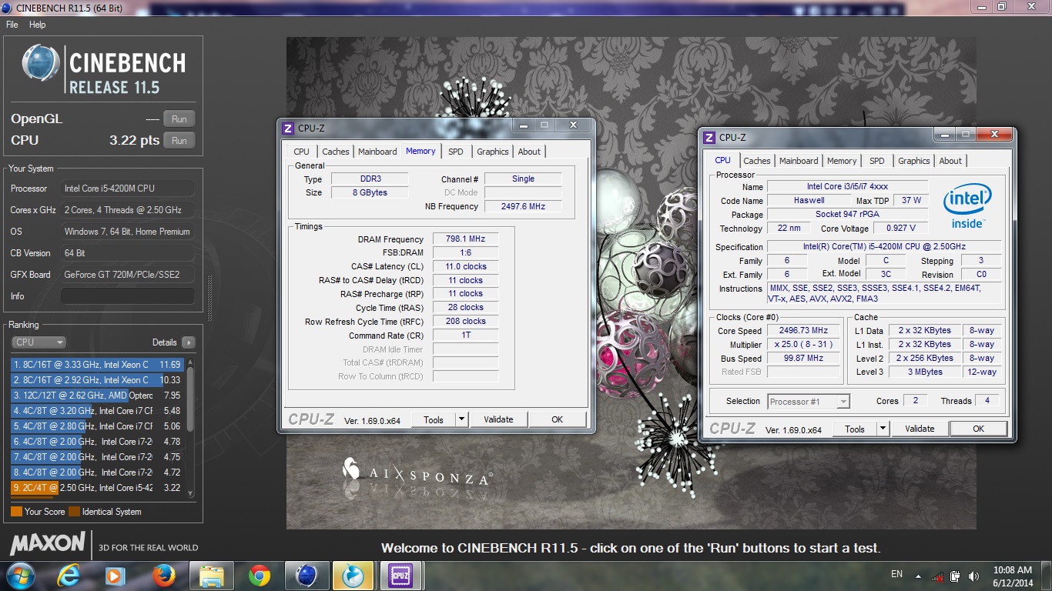Click Validate in CPU window
The height and width of the screenshot is (591, 1052).
pos(920,429)
